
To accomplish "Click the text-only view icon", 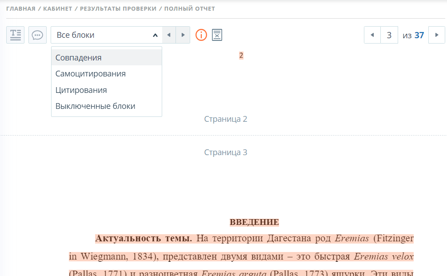I will coord(16,35).
